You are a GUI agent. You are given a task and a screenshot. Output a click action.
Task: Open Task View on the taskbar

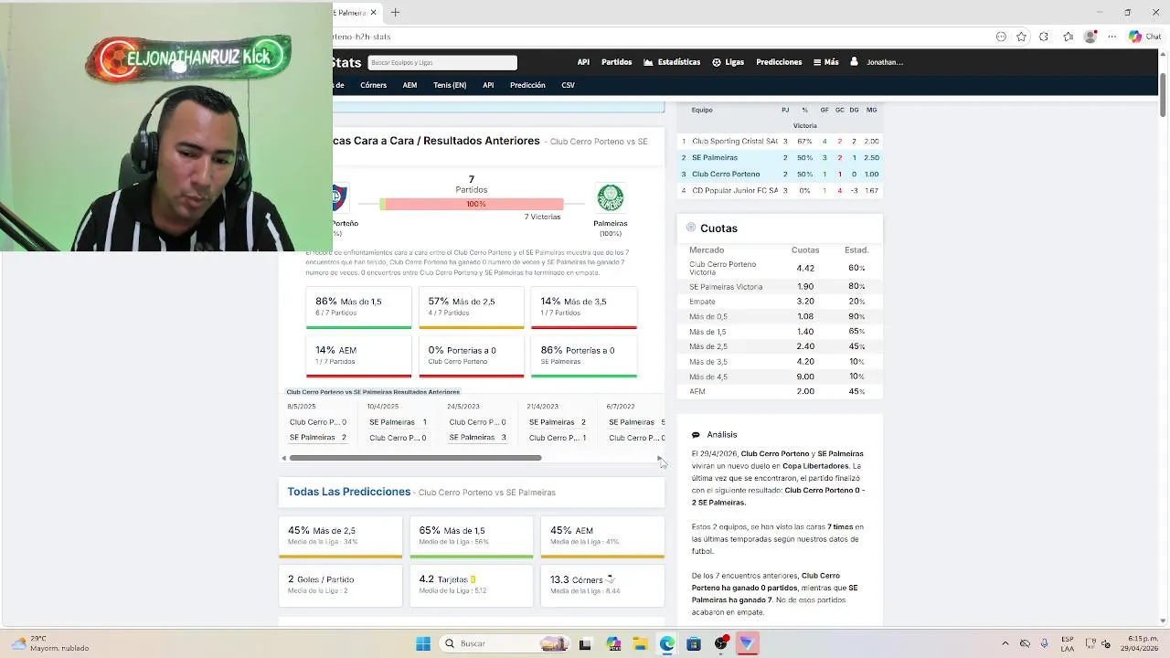pos(585,643)
